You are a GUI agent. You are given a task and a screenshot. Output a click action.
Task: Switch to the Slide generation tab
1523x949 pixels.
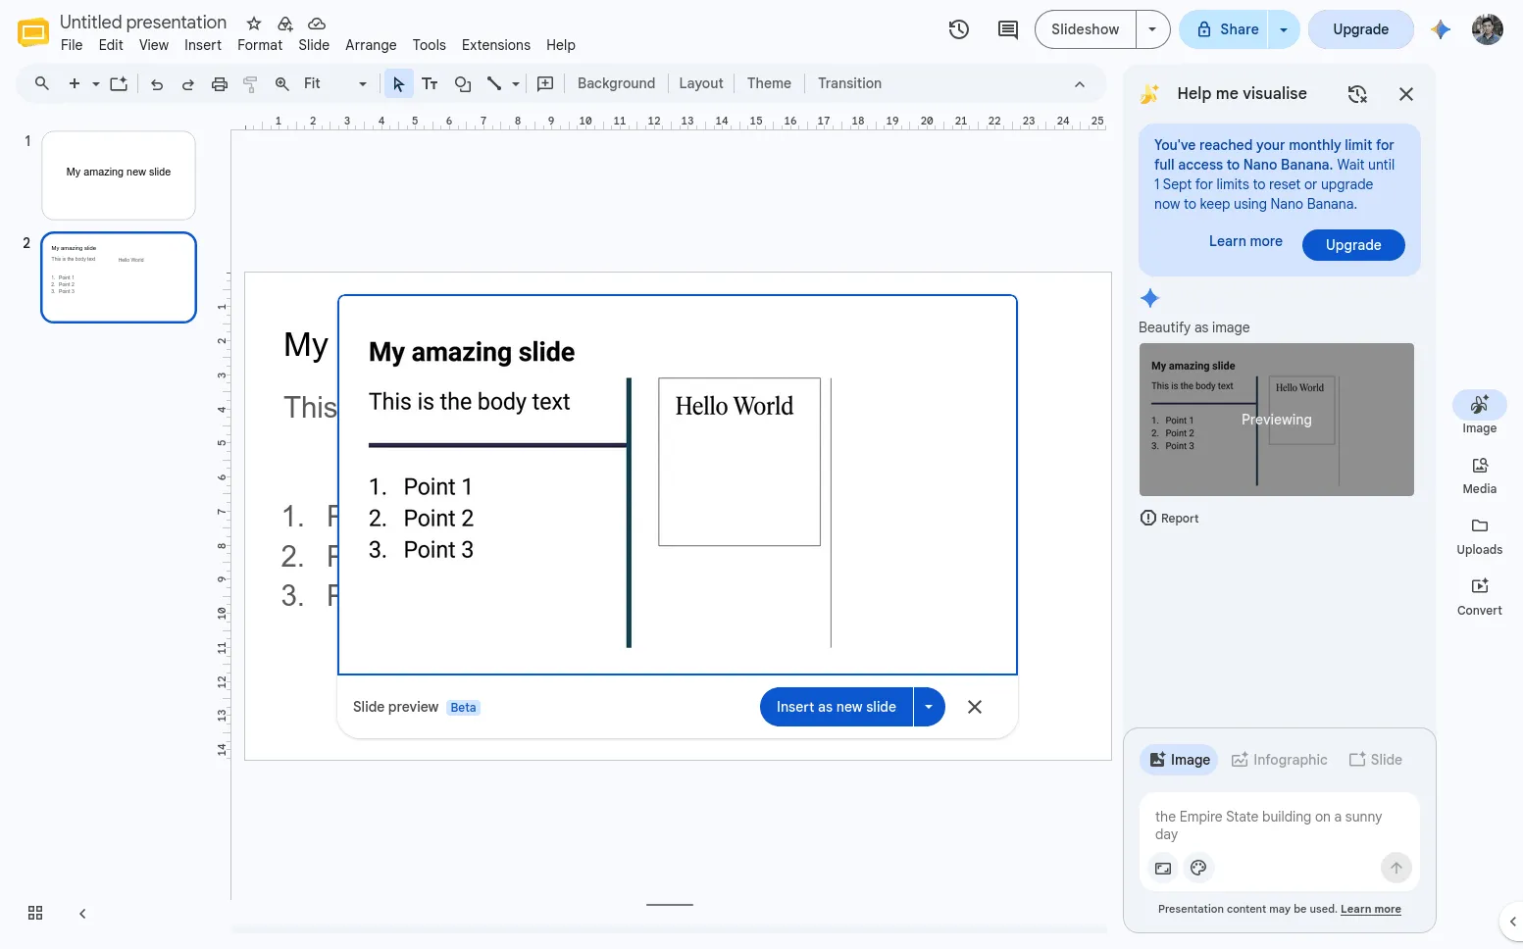[1376, 760]
